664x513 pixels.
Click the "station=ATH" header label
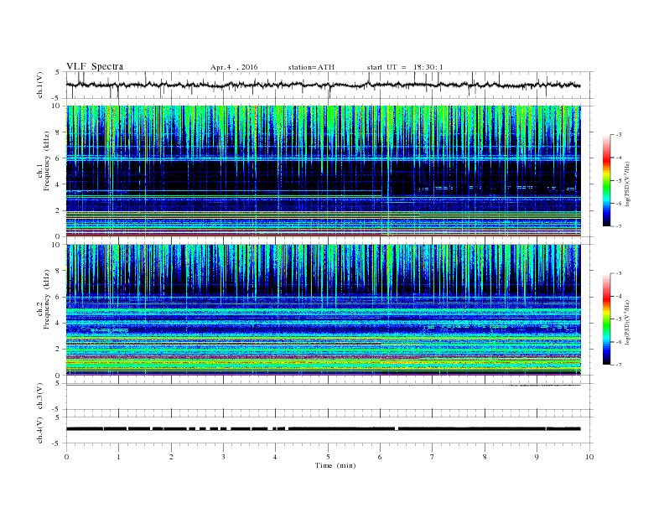point(311,67)
